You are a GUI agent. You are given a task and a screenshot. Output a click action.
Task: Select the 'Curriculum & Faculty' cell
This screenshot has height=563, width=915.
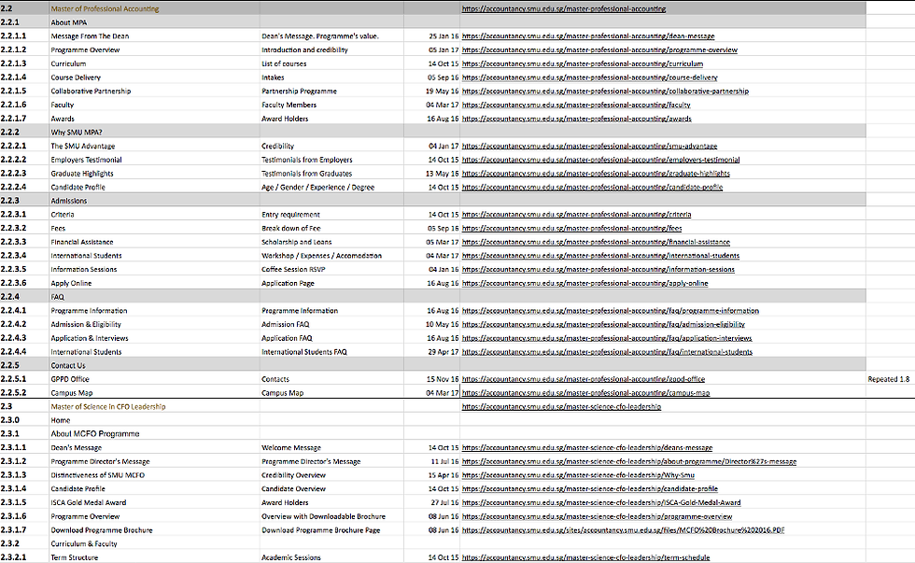point(154,543)
